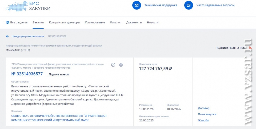
Task: Click the electronic signature key icon
Action: click(x=113, y=65)
